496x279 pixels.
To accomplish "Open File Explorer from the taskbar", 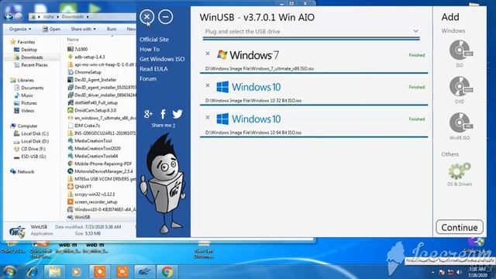I will pyautogui.click(x=54, y=271).
